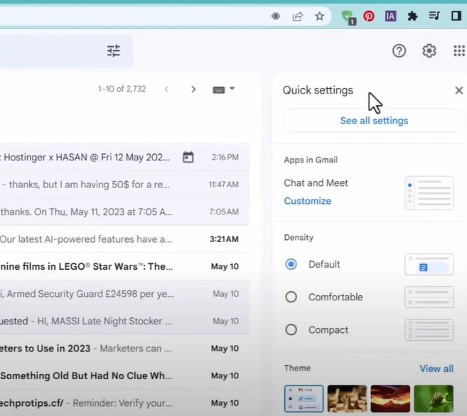The image size is (467, 416).
Task: Open the email about having 50$
Action: point(125,185)
